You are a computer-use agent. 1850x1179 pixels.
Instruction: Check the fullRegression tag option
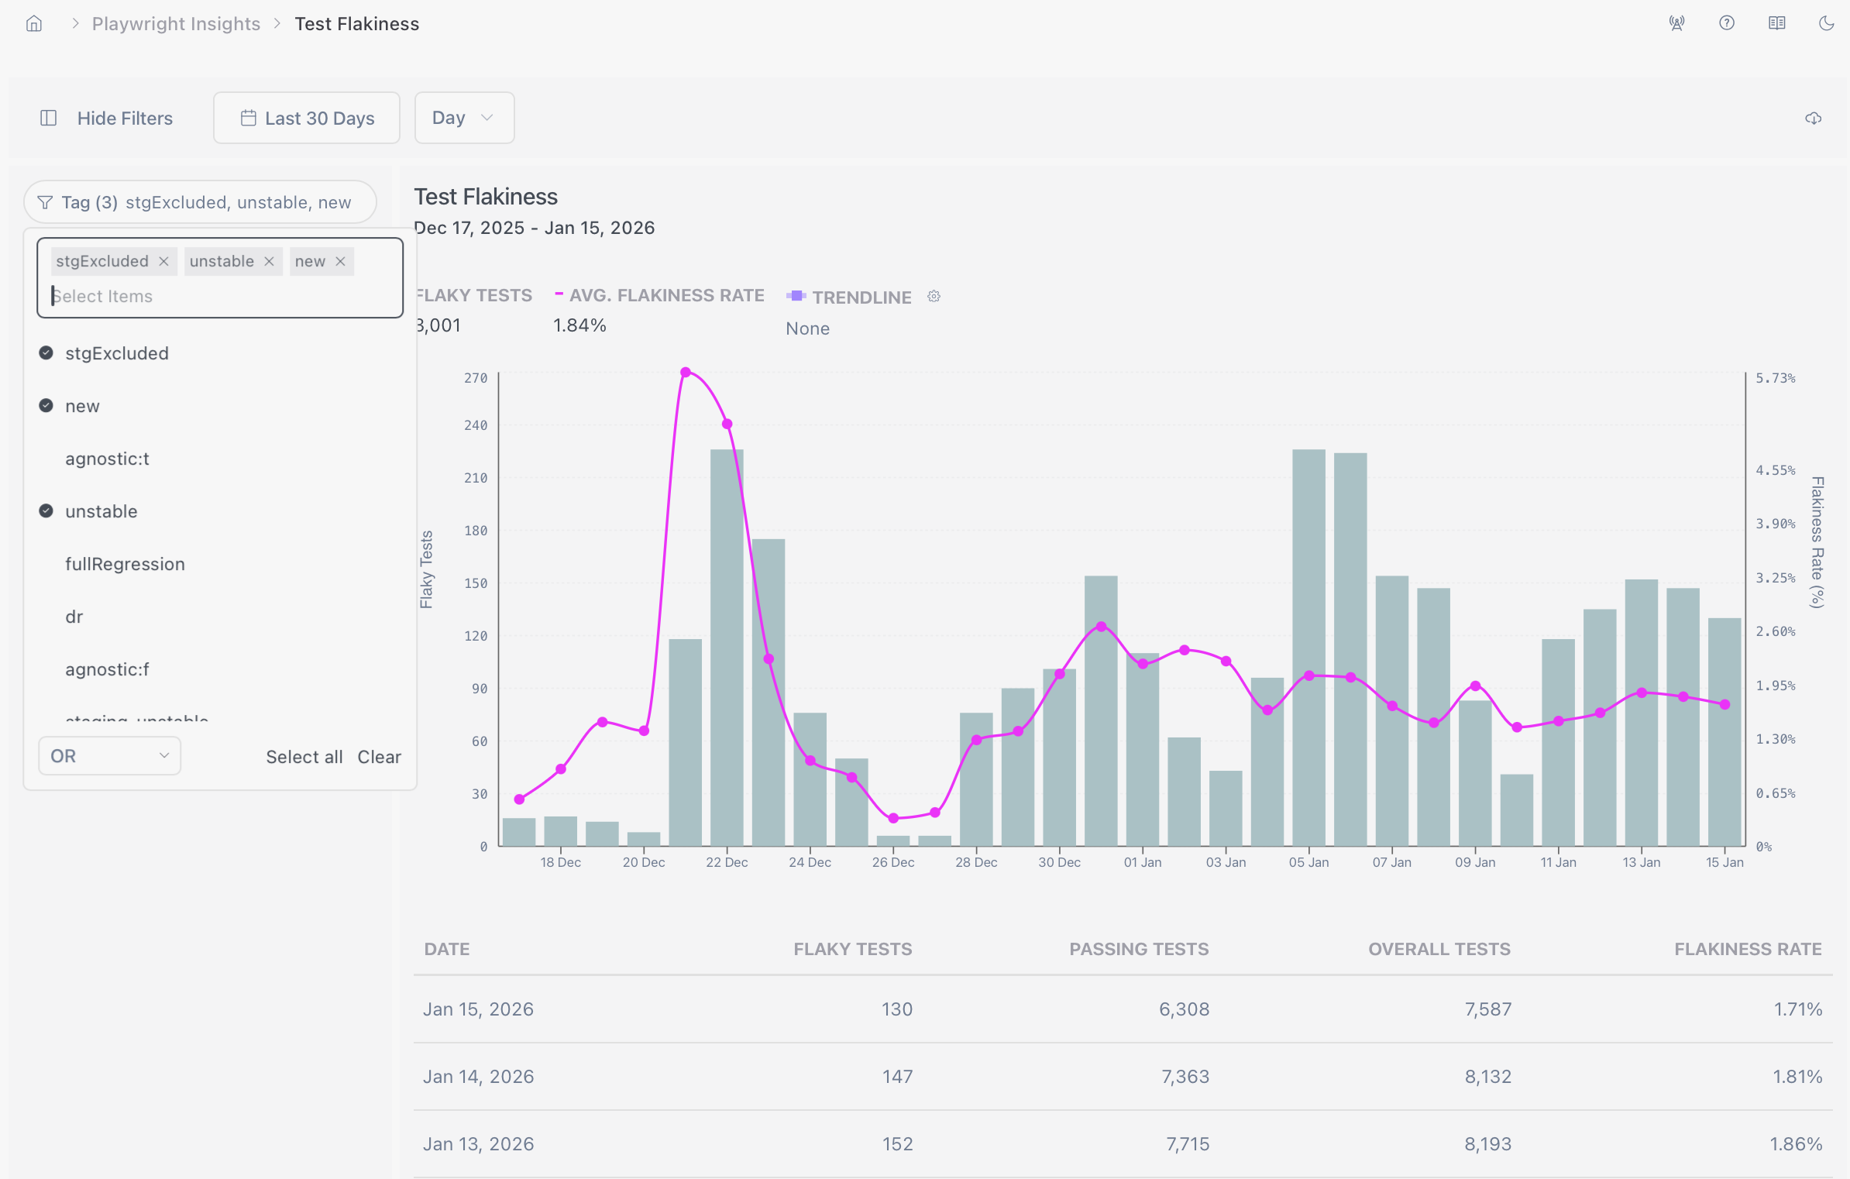point(125,565)
